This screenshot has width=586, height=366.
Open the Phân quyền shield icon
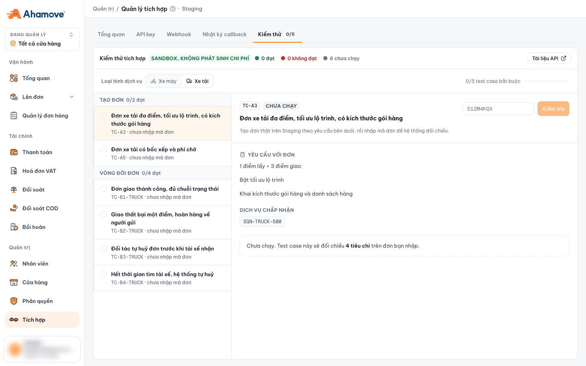pyautogui.click(x=14, y=301)
